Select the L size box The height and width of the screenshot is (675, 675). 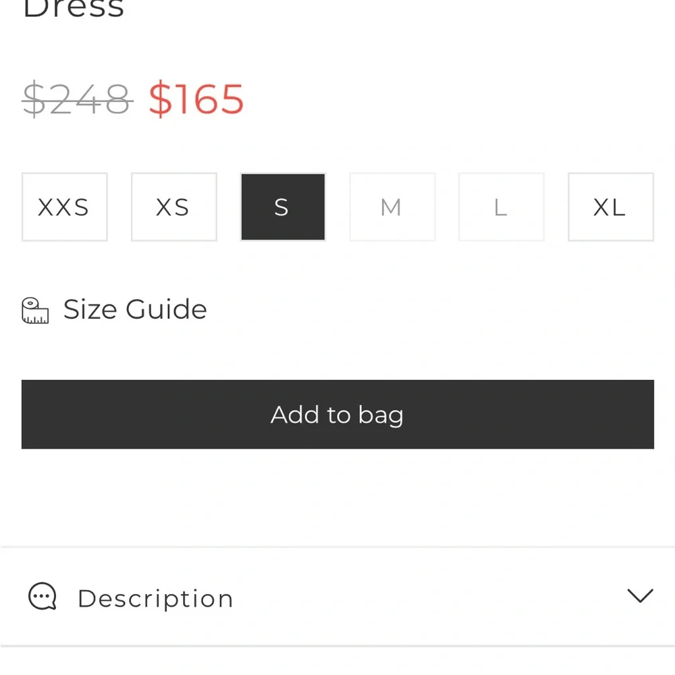point(501,207)
